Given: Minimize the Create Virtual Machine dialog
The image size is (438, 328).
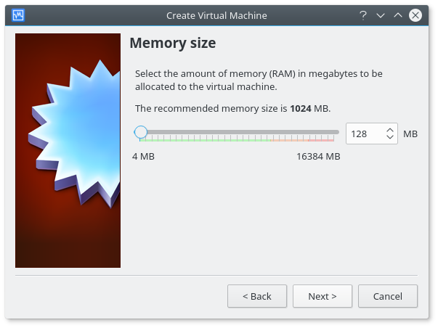Looking at the screenshot, I should coord(381,15).
